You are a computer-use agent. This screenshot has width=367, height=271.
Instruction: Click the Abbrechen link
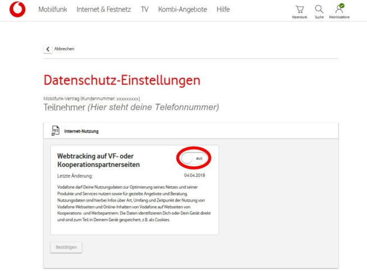(x=64, y=49)
